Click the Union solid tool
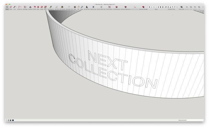Viewport: 209px width, 128px height. coord(191,7)
